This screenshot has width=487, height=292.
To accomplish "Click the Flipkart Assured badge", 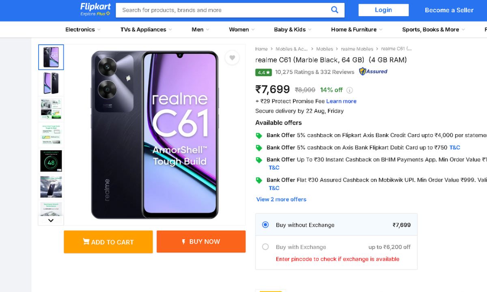I will [x=373, y=72].
